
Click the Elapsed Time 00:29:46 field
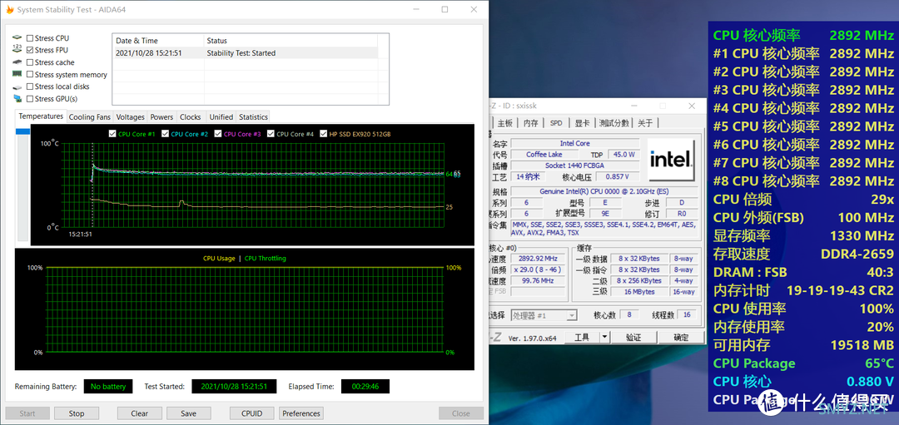(x=365, y=386)
